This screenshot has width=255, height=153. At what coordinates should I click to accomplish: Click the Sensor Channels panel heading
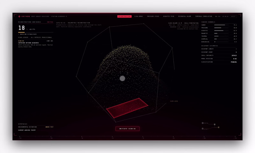208,22
